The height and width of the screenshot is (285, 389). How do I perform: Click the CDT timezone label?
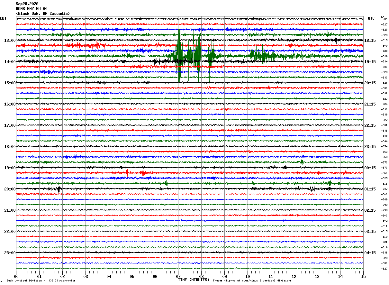click(3, 18)
